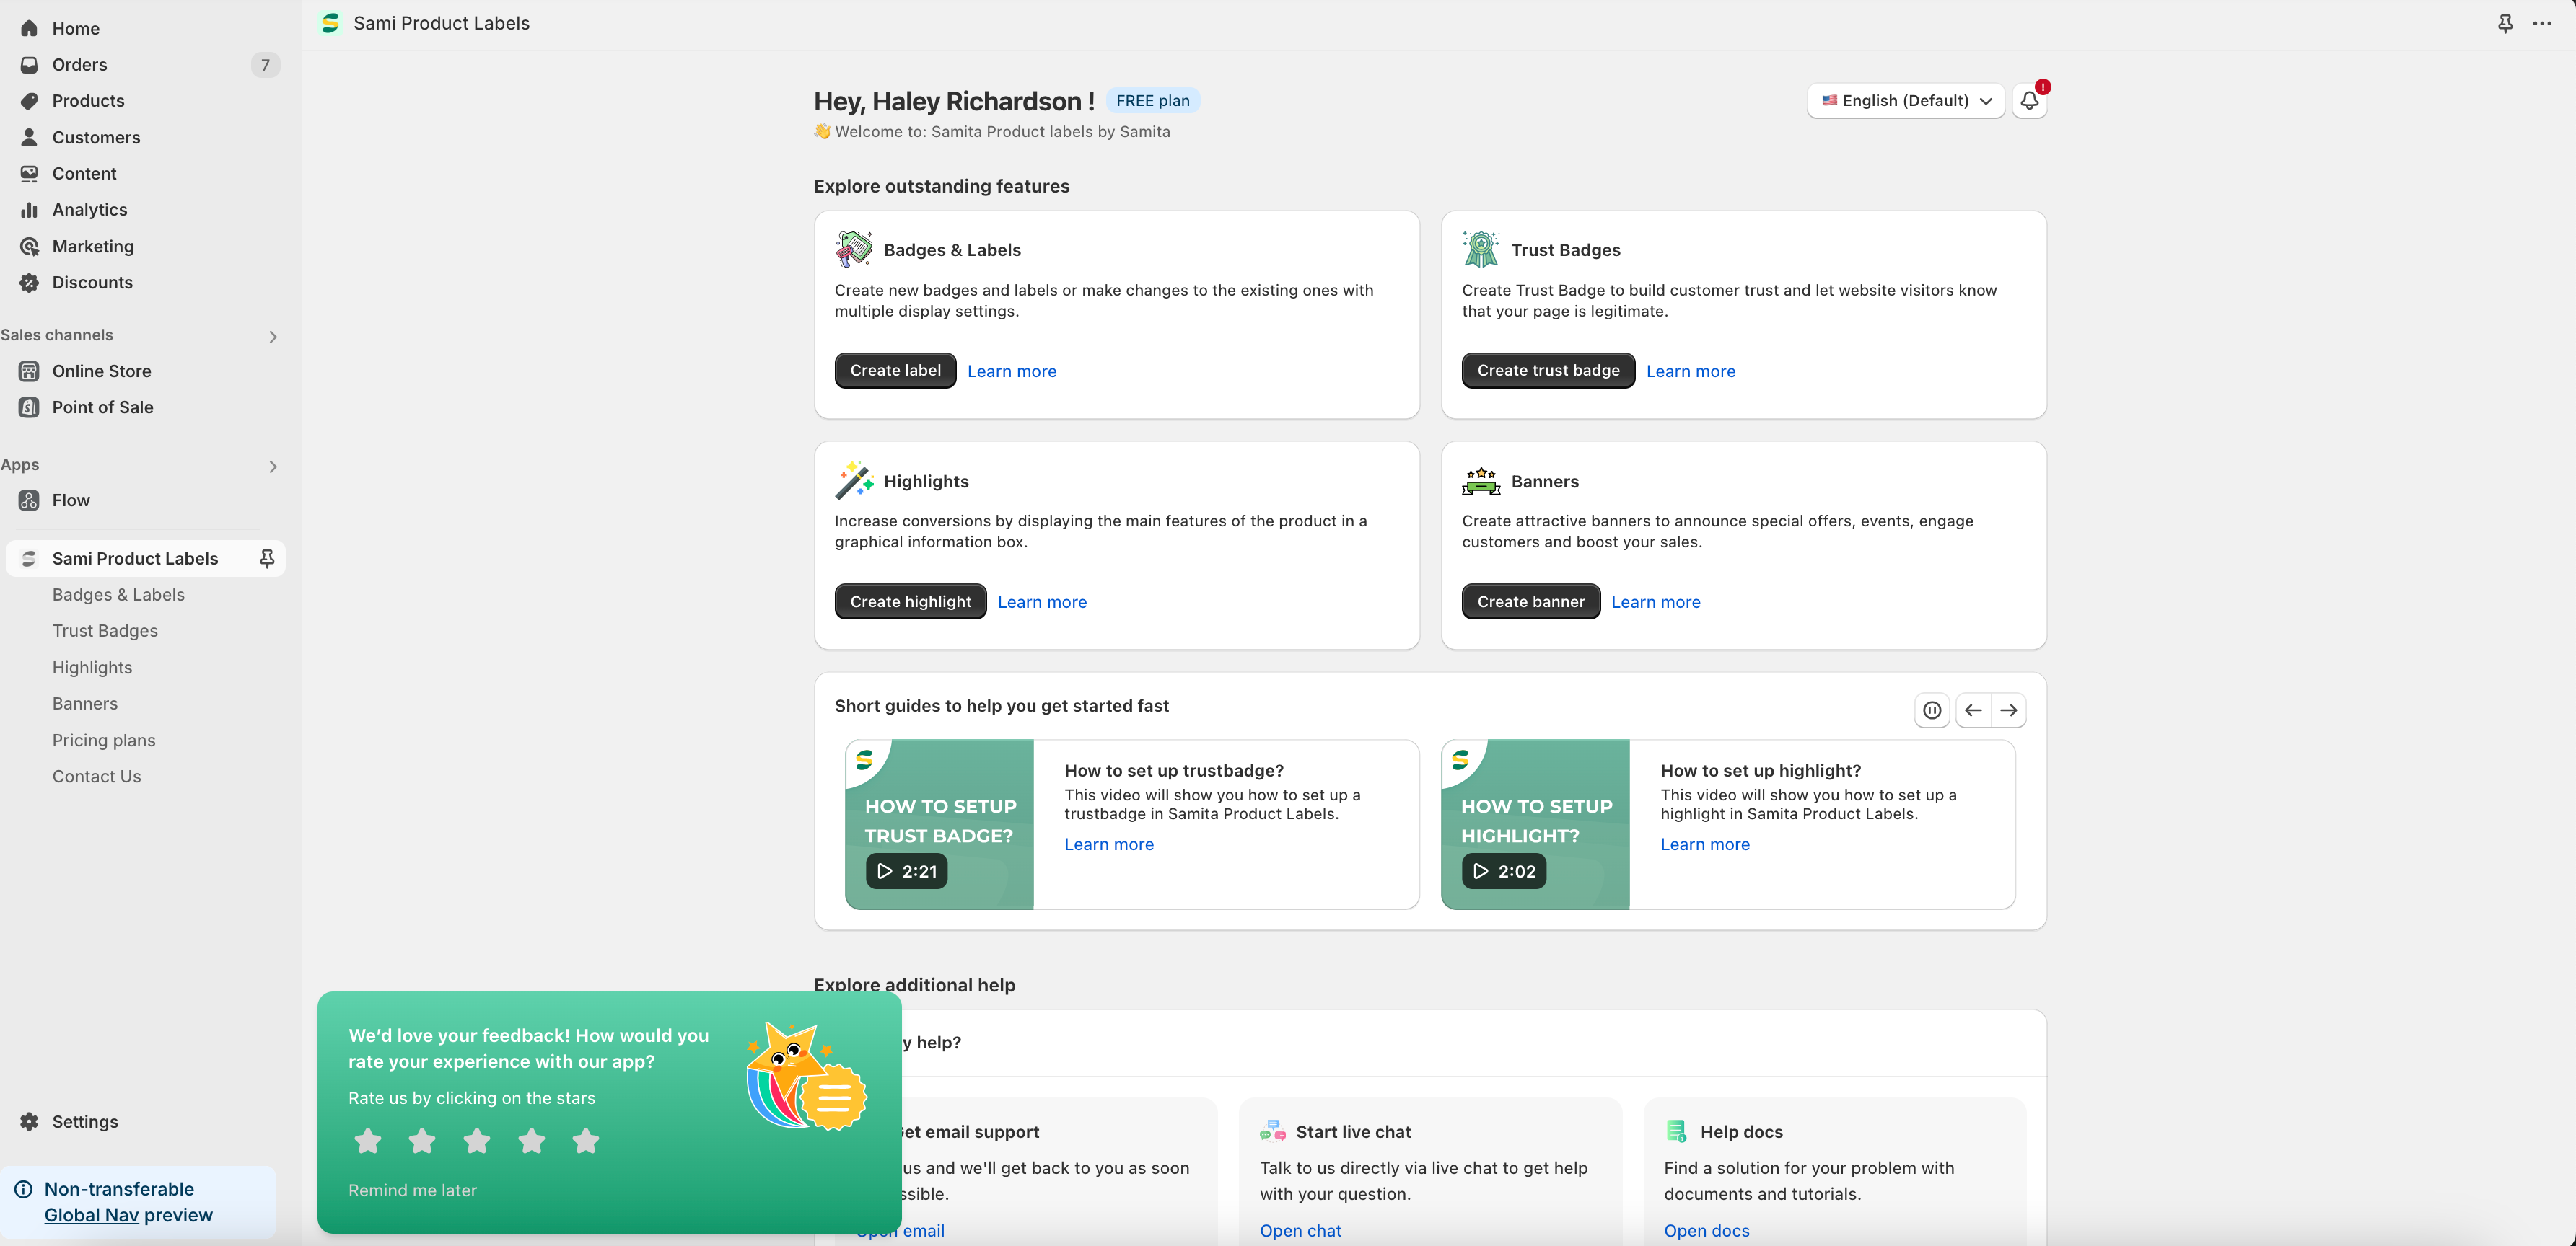Click the Customers person icon
This screenshot has height=1246, width=2576.
[29, 137]
